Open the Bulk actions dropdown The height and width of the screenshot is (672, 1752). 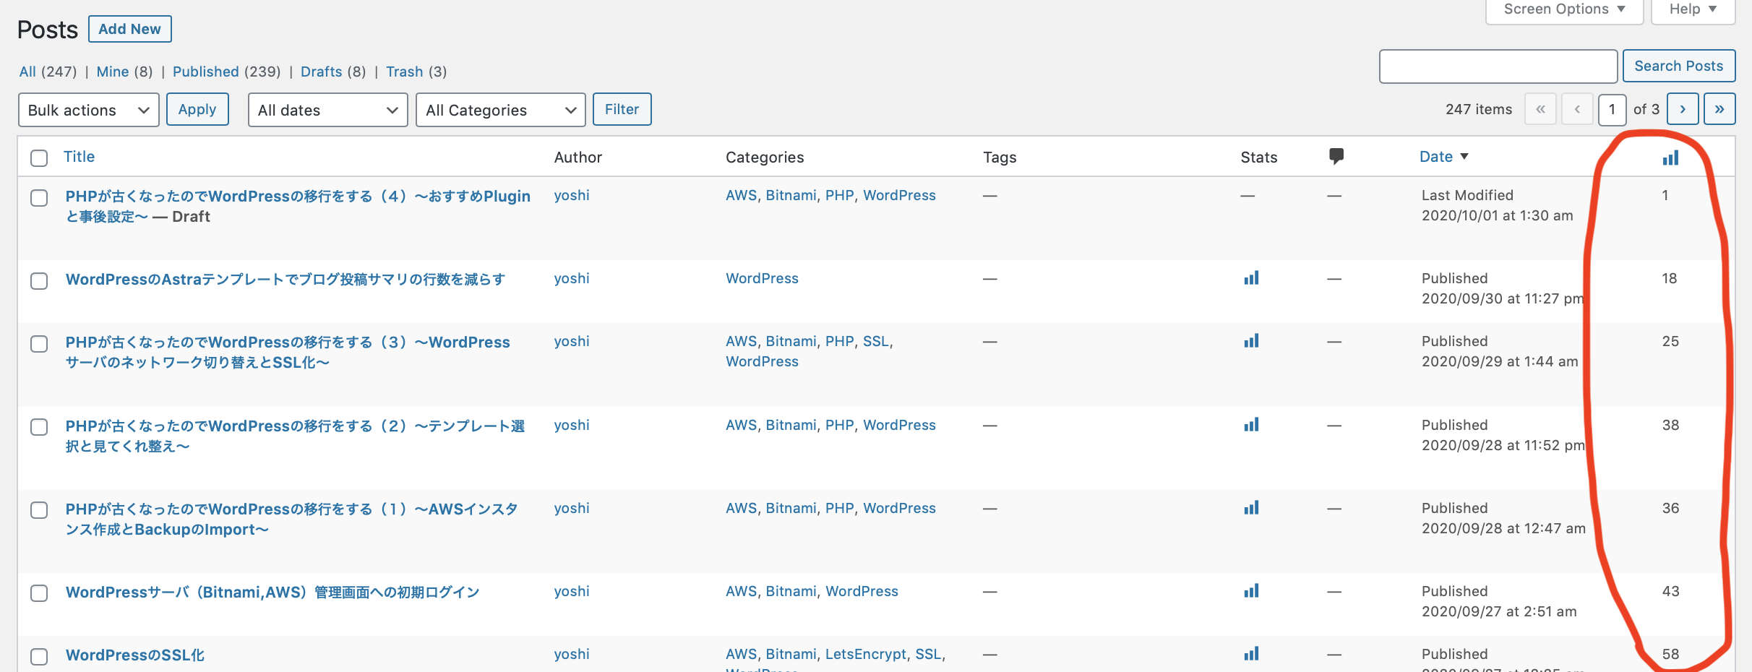88,110
